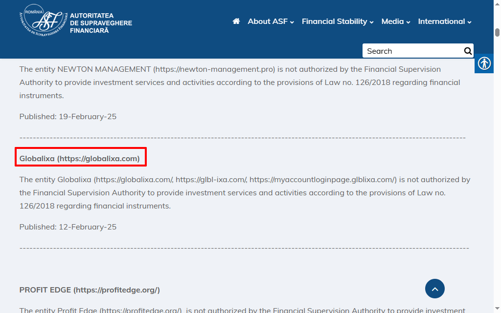The image size is (501, 313).
Task: Click the Published 12-February-25 date
Action: 68,227
